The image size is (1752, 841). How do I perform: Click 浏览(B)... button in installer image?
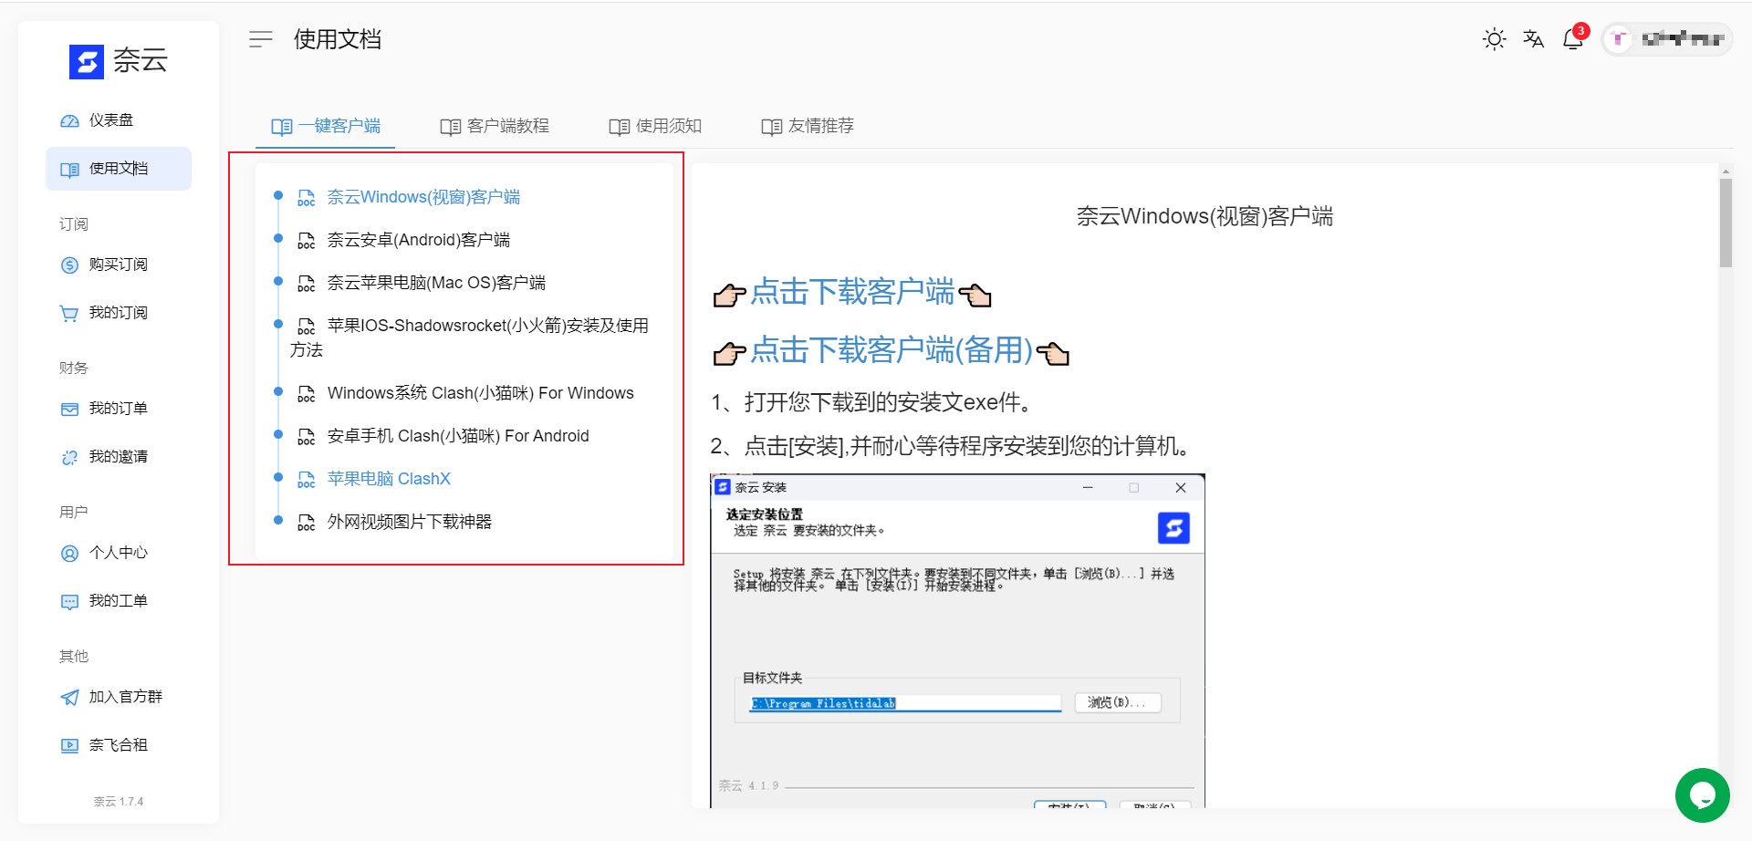click(x=1117, y=702)
